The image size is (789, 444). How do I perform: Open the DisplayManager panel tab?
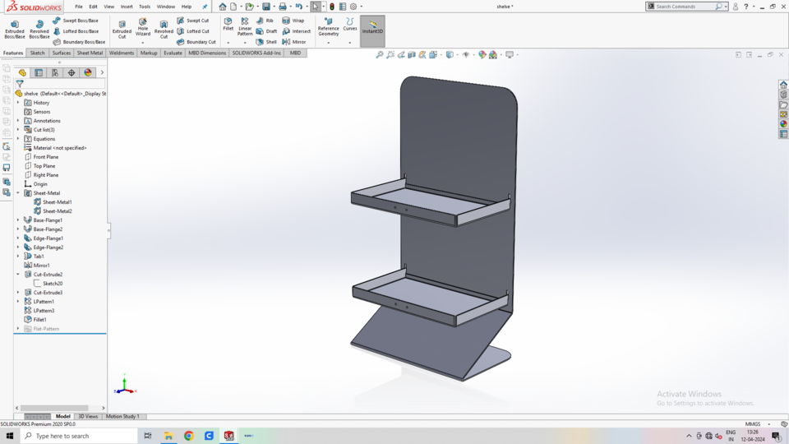pyautogui.click(x=88, y=73)
